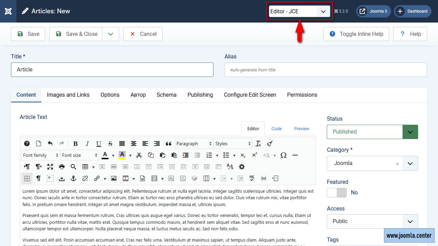Switch to the Options tab
Viewport: 438px width, 246px height.
(x=110, y=95)
